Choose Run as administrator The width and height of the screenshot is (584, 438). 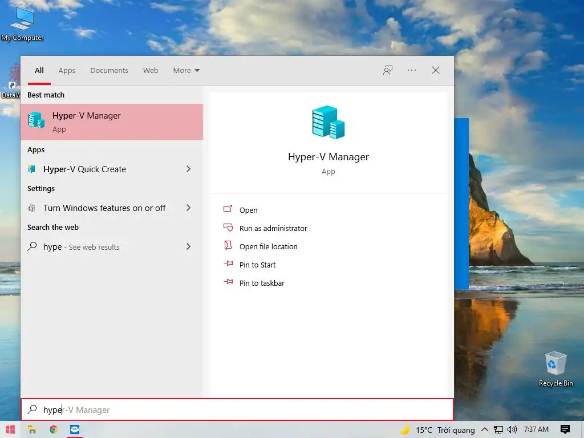pyautogui.click(x=273, y=228)
